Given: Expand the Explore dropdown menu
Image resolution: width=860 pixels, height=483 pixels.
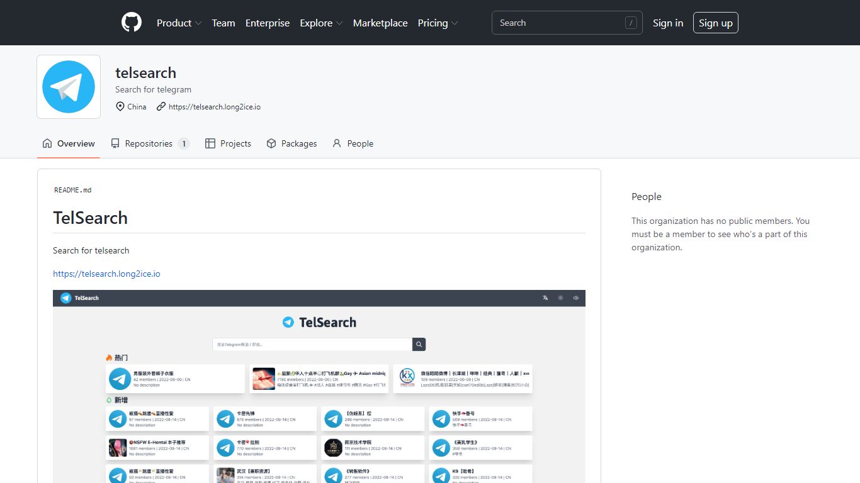Looking at the screenshot, I should tap(321, 23).
